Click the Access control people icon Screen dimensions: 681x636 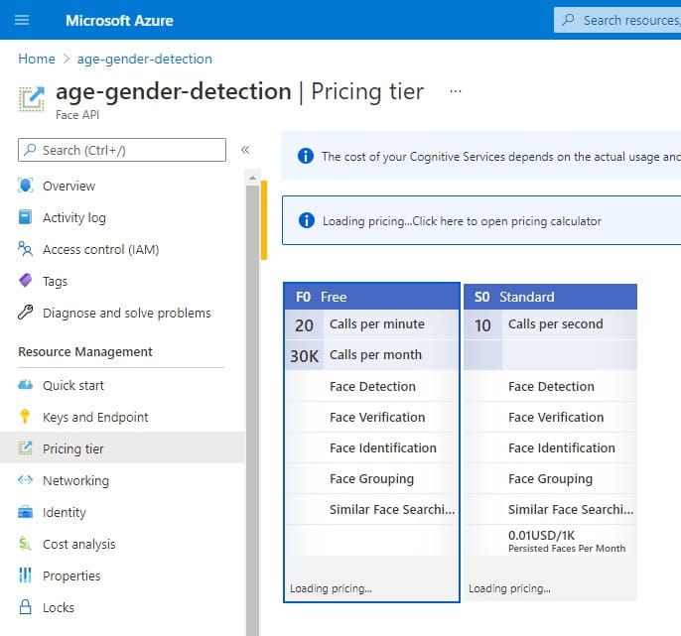(25, 249)
